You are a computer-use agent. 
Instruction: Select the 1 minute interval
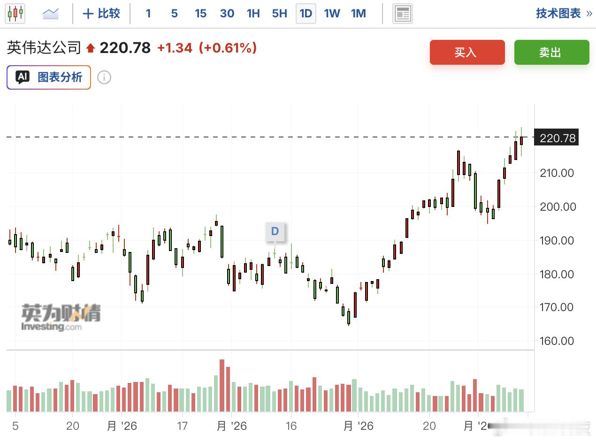coord(148,14)
